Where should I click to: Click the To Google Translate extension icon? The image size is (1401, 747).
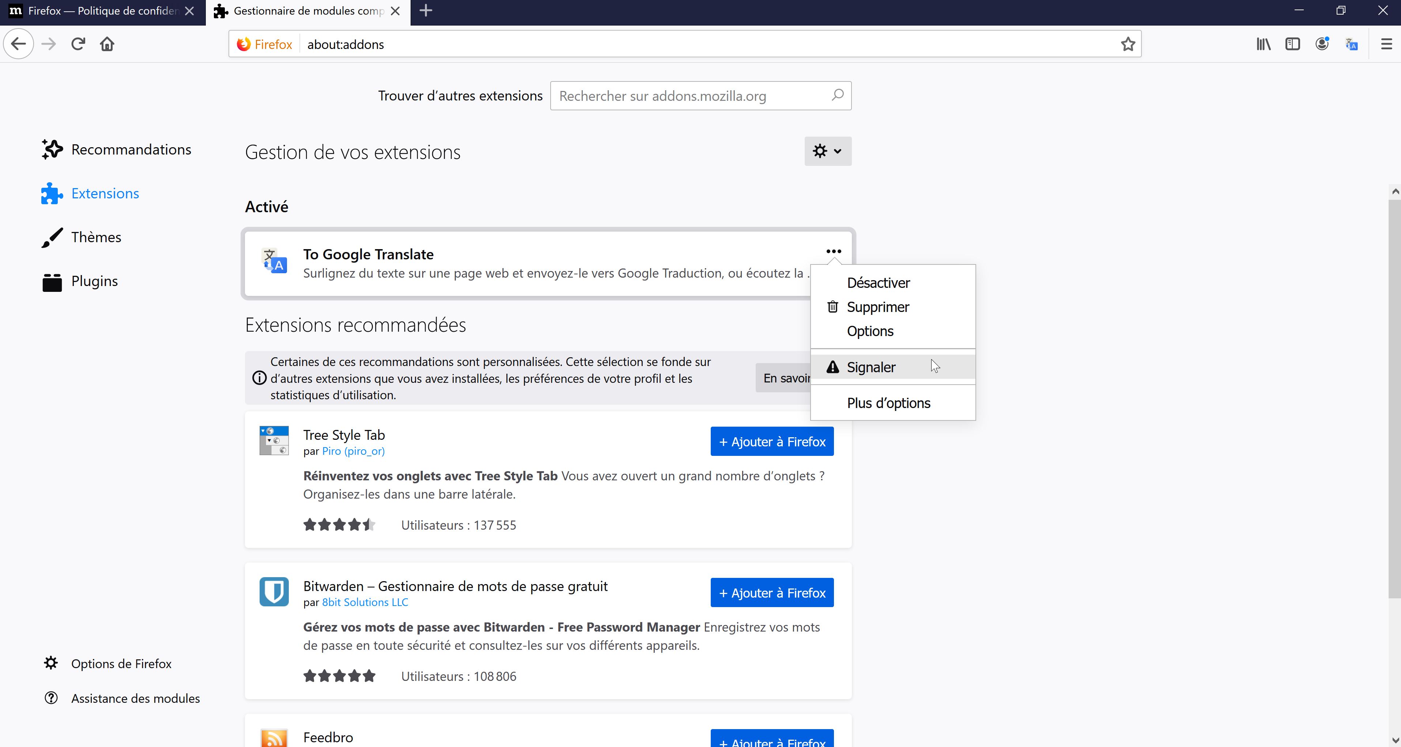[x=275, y=261]
